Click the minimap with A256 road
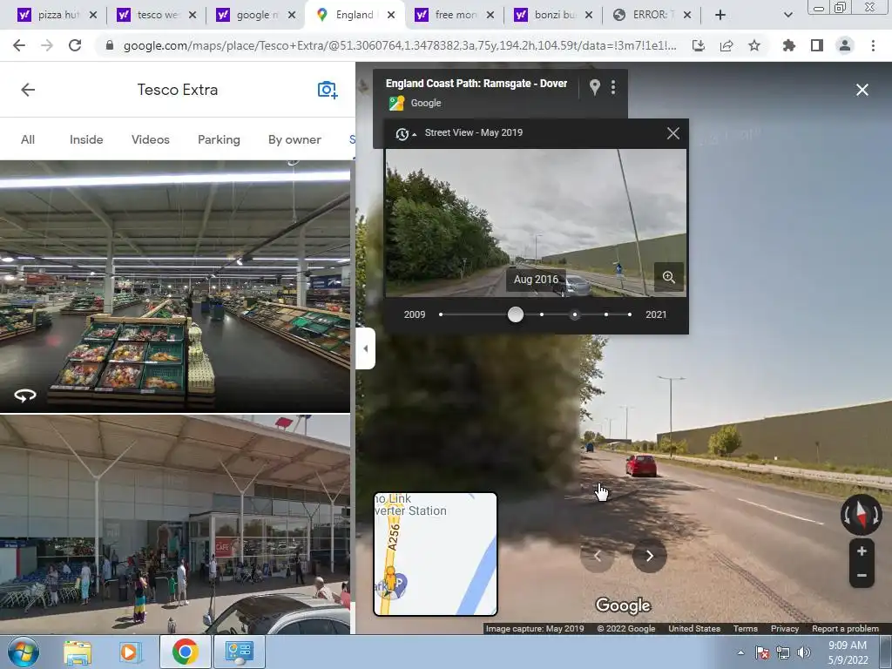 click(x=436, y=554)
